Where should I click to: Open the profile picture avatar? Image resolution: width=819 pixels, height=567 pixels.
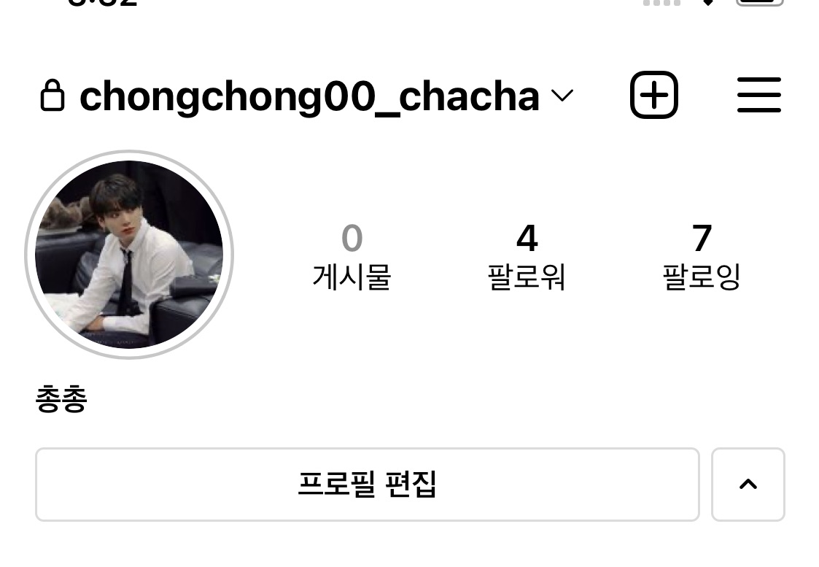[129, 255]
